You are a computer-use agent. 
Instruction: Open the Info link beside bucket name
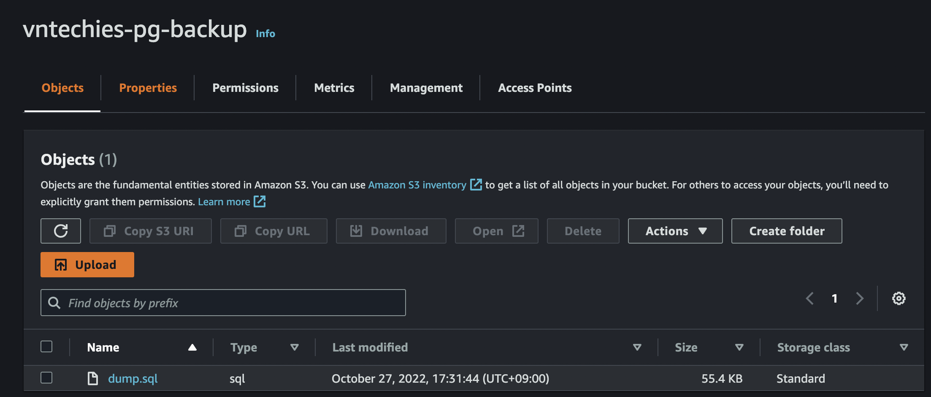pos(265,34)
